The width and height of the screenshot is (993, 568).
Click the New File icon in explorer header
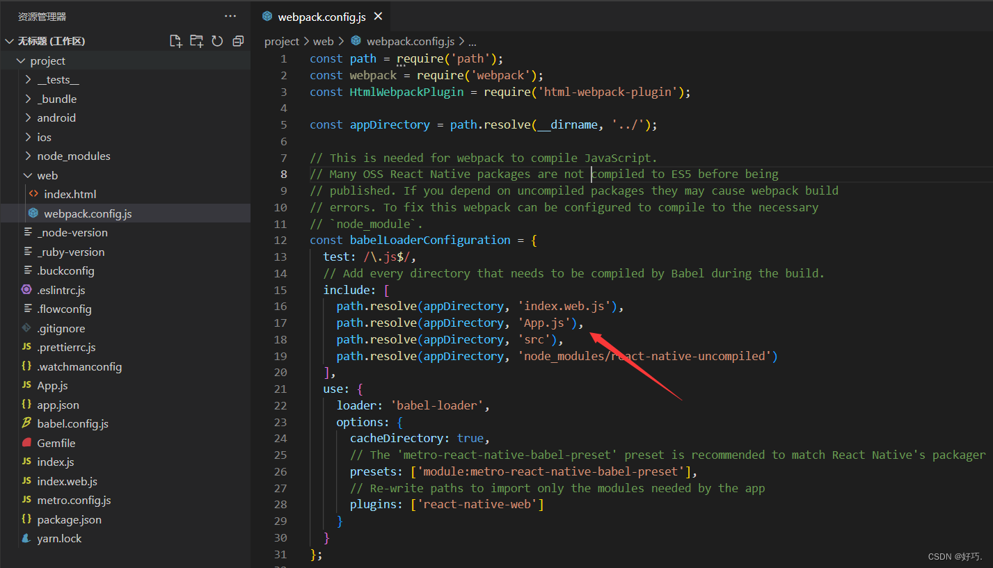click(176, 41)
